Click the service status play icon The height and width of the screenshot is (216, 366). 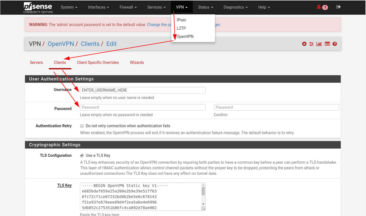pos(304,44)
